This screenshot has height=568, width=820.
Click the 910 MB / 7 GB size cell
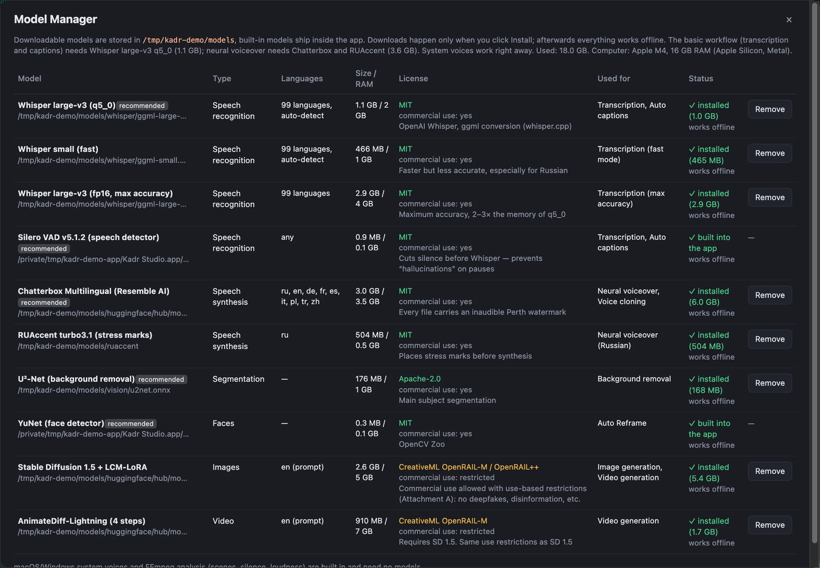[x=371, y=526]
